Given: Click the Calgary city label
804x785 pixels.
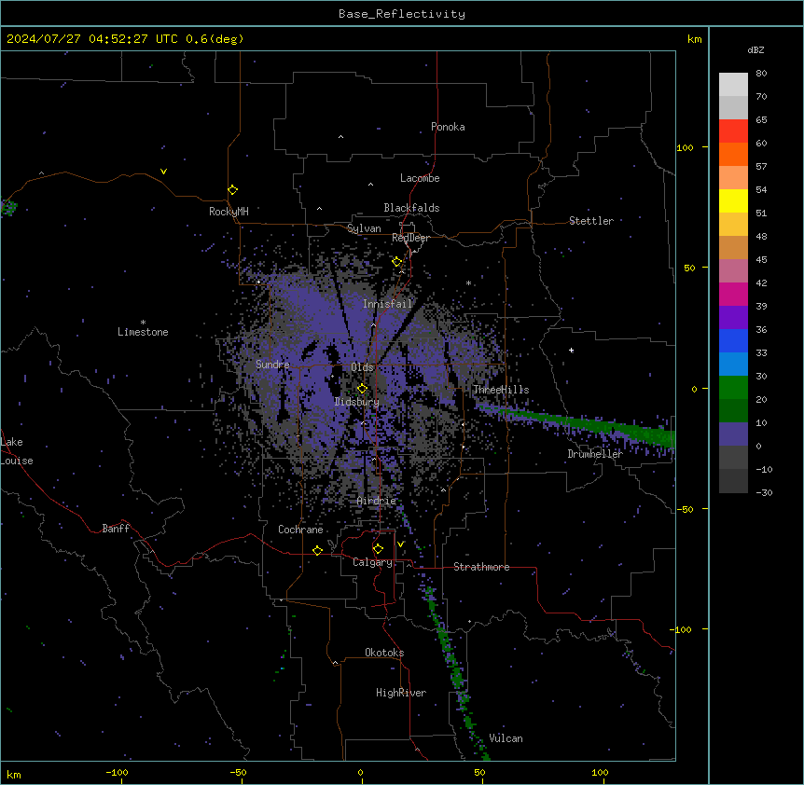Looking at the screenshot, I should point(372,562).
